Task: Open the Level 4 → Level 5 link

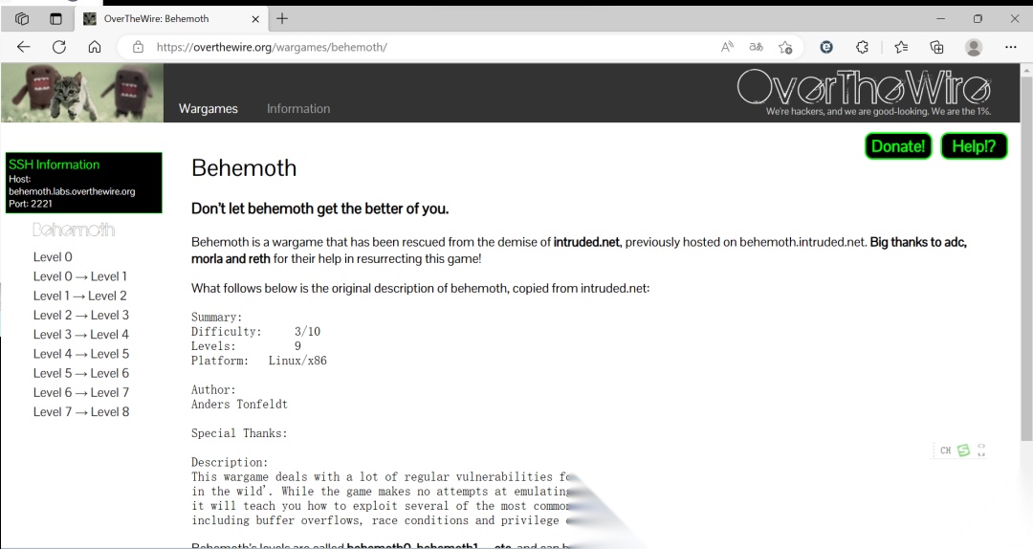Action: pyautogui.click(x=81, y=354)
